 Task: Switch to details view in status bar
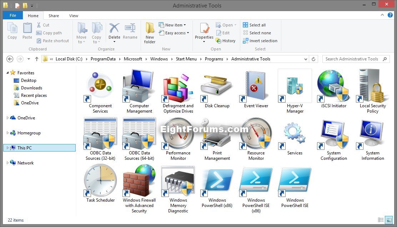(381, 220)
